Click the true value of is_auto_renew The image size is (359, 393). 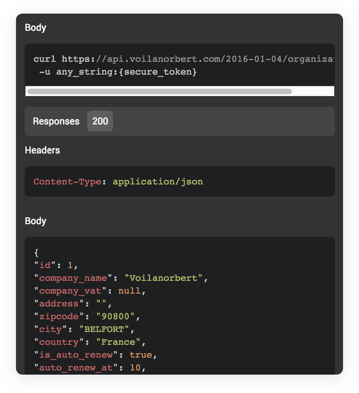(x=140, y=355)
